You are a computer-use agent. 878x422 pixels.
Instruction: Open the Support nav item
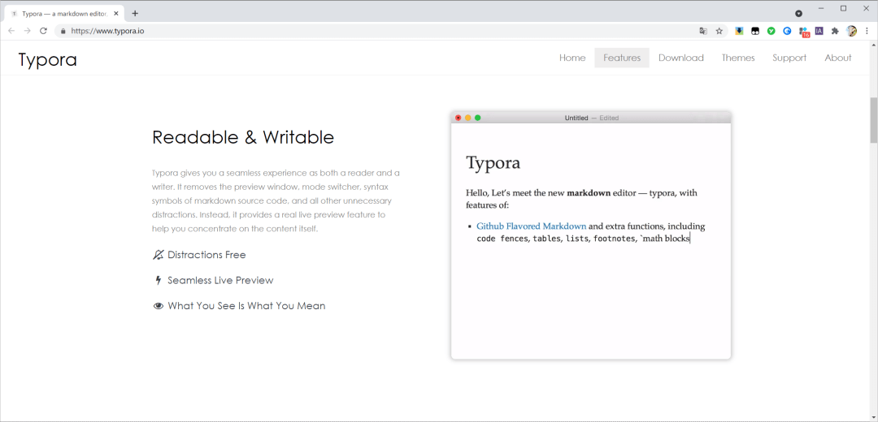(789, 58)
